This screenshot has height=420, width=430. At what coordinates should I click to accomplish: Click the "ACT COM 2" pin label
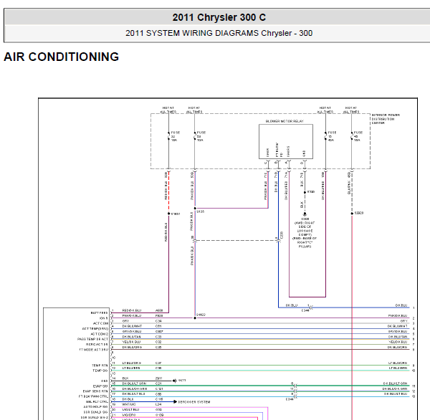pyautogui.click(x=100, y=334)
